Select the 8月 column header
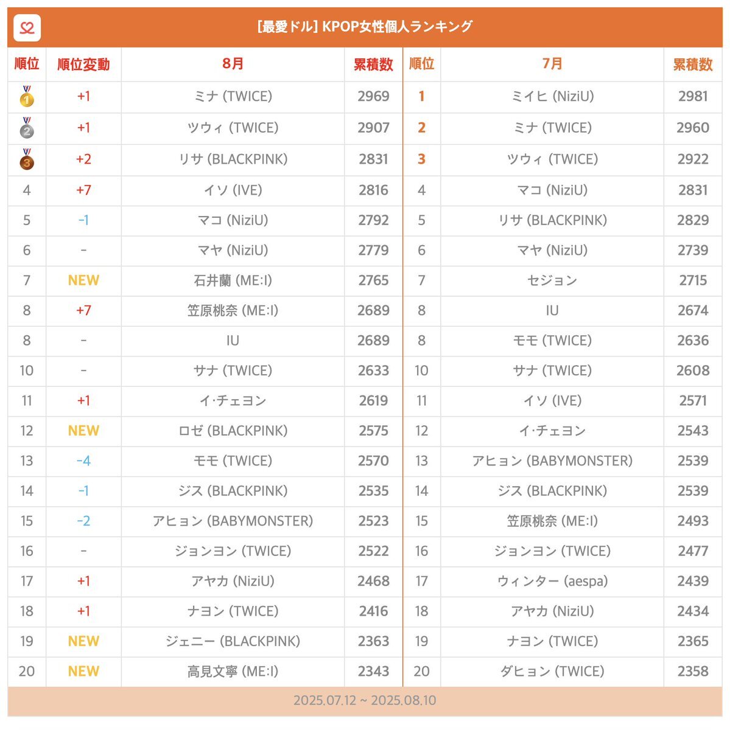The width and height of the screenshot is (730, 730). point(233,64)
